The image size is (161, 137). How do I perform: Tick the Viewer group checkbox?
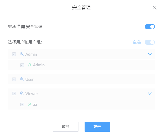point(14,94)
